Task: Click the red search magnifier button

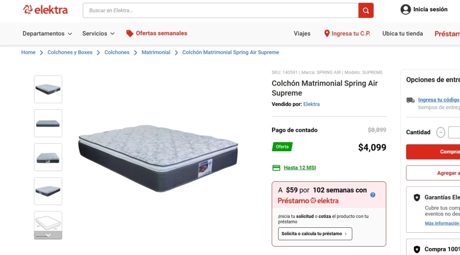Action: tap(366, 10)
